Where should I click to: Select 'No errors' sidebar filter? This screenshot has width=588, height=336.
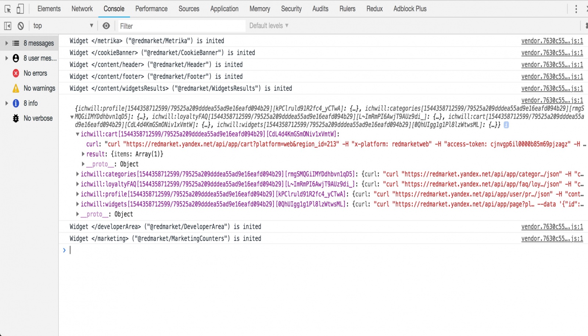29,73
